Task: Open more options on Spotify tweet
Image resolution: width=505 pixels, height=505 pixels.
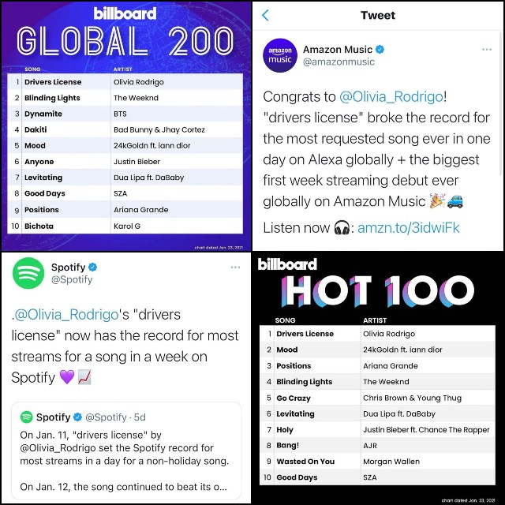Action: point(235,267)
